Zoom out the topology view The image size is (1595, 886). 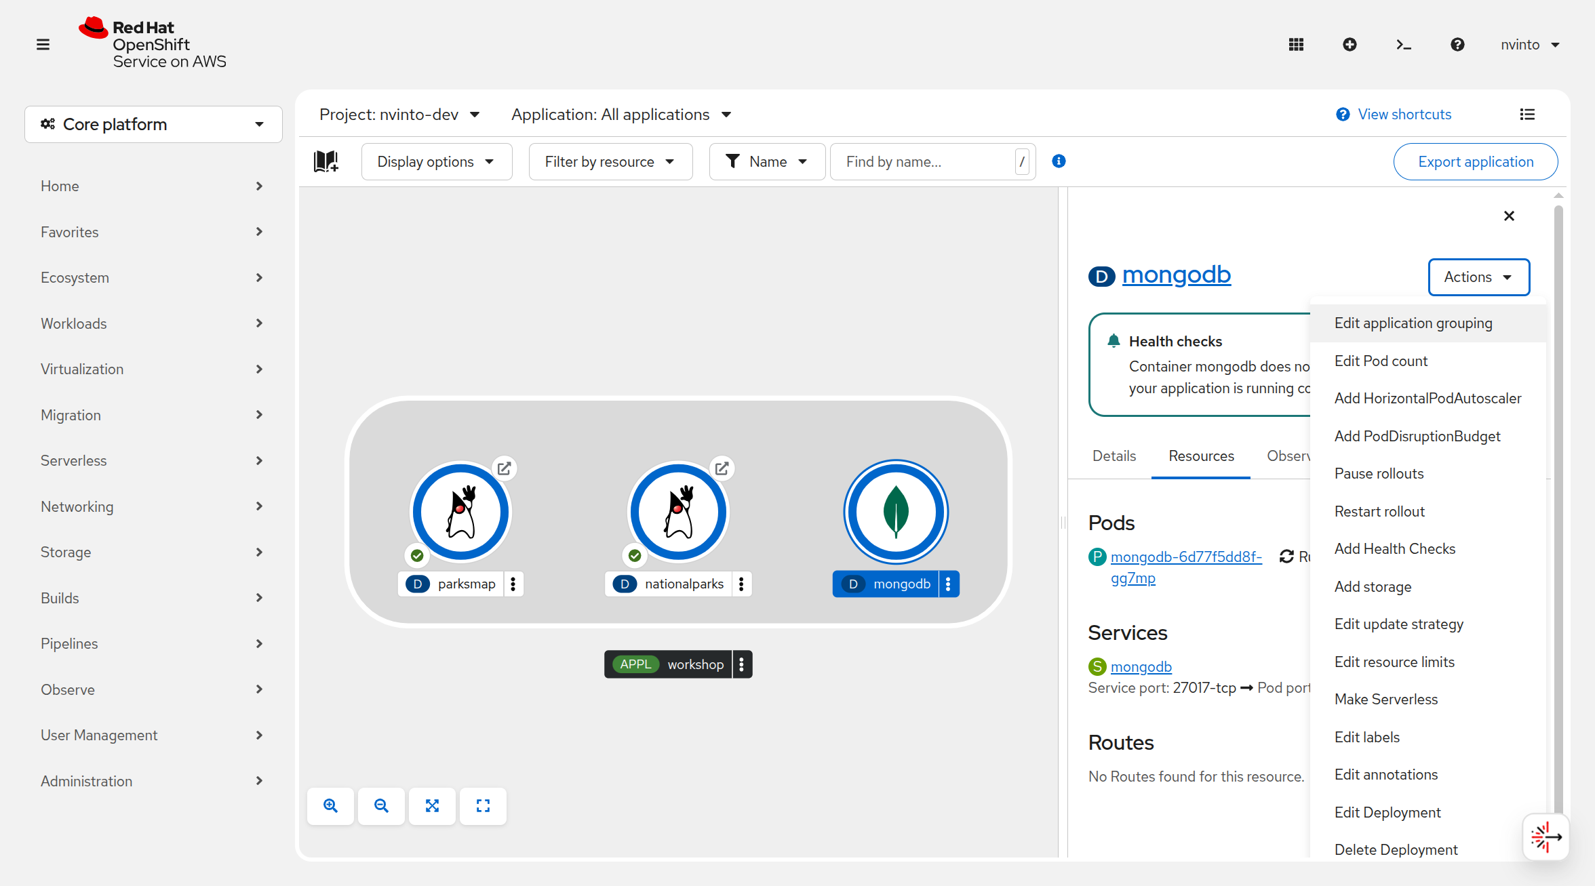(381, 806)
